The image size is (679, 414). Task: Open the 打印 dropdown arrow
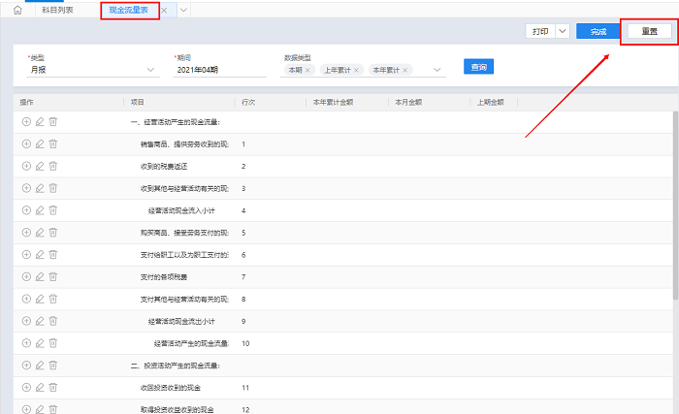click(x=562, y=31)
